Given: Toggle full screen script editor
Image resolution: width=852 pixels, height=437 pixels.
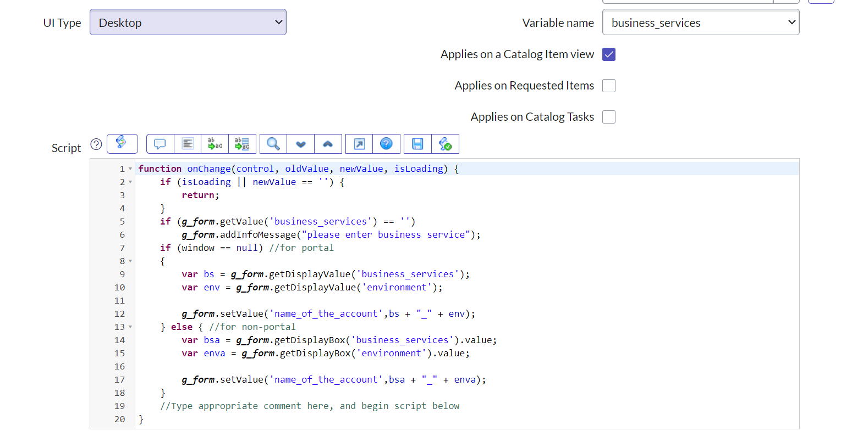Looking at the screenshot, I should pyautogui.click(x=359, y=144).
